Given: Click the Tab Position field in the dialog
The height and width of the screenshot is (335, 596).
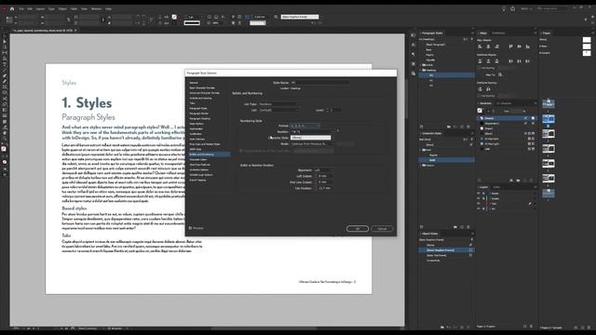Looking at the screenshot, I should [x=325, y=188].
